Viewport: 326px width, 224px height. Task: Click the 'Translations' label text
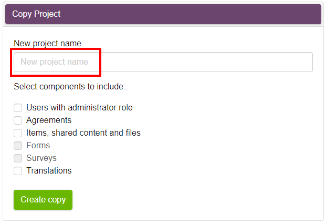pyautogui.click(x=49, y=170)
